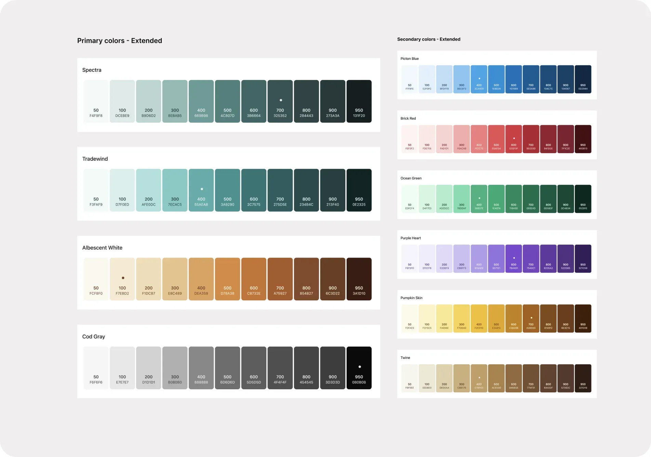651x457 pixels.
Task: Pick the Albescent White 500 swatch D78A38
Action: coord(227,279)
